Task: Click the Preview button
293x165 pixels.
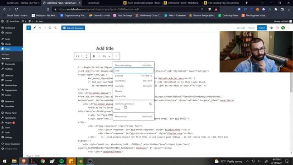Action: (x=251, y=28)
